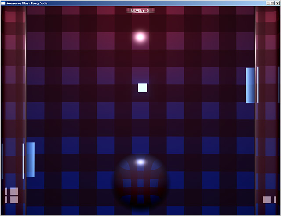Minimize the Awesome Glass Pong Dude window
The height and width of the screenshot is (216, 281).
tap(268, 3)
